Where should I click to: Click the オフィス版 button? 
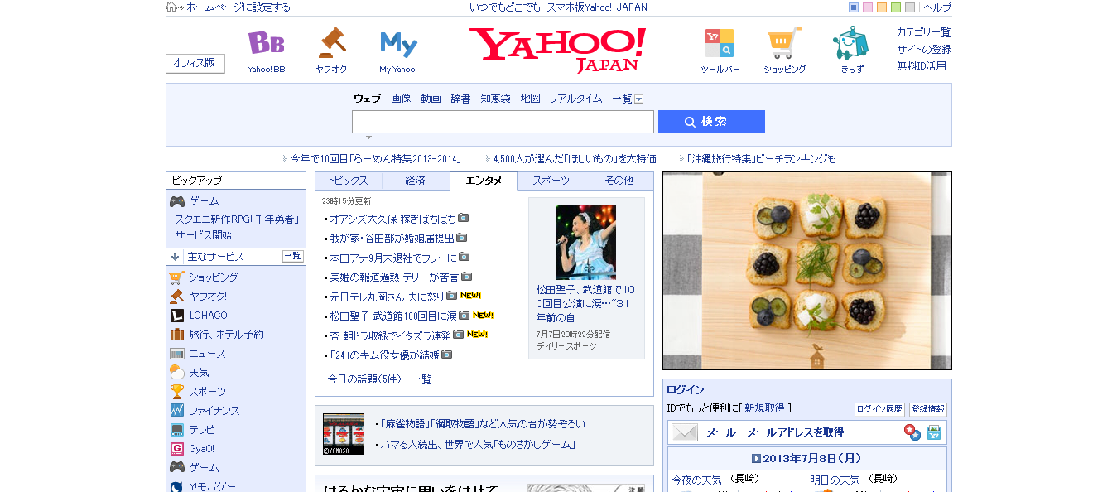(195, 63)
